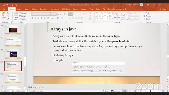Open the font name combo box
169x95 pixels.
point(41,14)
